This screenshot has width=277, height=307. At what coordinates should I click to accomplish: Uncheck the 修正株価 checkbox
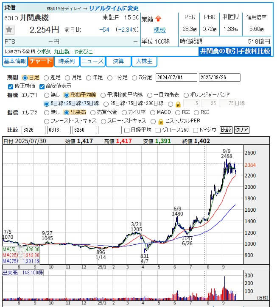click(x=11, y=86)
